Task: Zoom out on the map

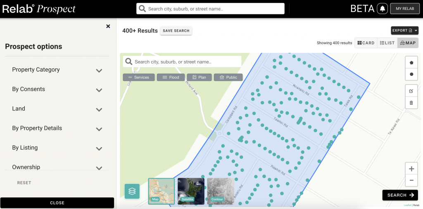Action: click(411, 180)
